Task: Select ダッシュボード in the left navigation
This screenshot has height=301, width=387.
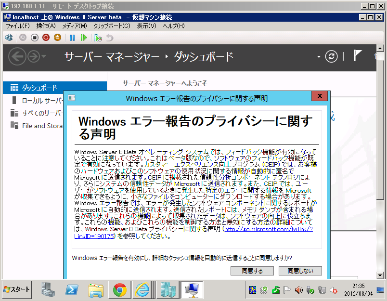Action: 39,88
